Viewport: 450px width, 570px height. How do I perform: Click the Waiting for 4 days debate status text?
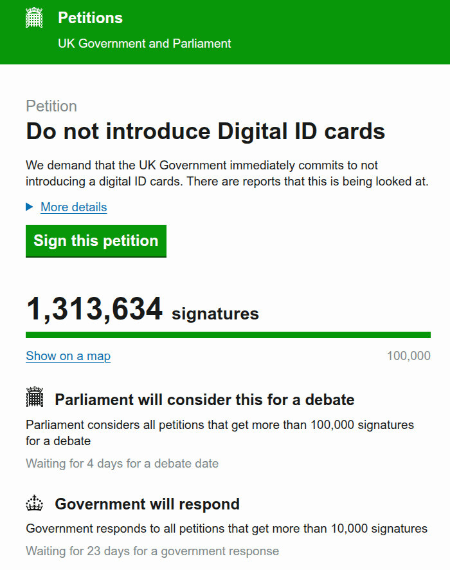[122, 464]
